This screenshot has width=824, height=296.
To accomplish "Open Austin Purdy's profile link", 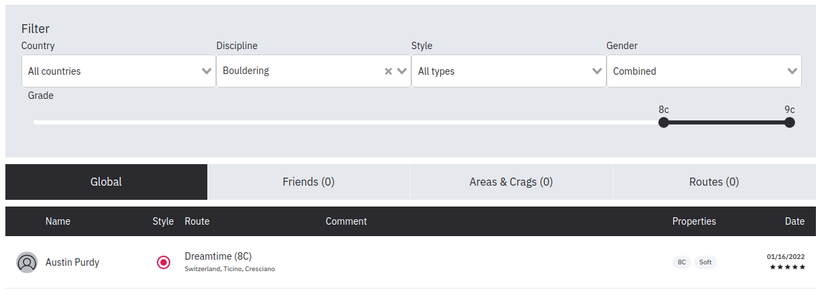I will (73, 262).
